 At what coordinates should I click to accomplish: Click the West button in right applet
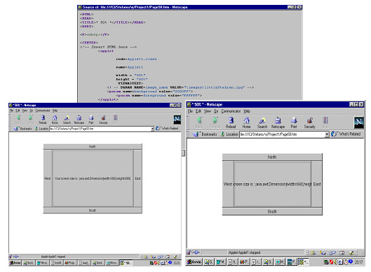pos(228,184)
